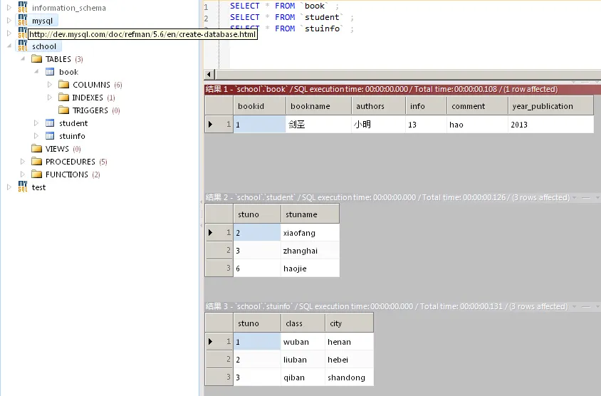The image size is (601, 396).
Task: Expand the COLUMNS folder under book
Action: [x=50, y=85]
